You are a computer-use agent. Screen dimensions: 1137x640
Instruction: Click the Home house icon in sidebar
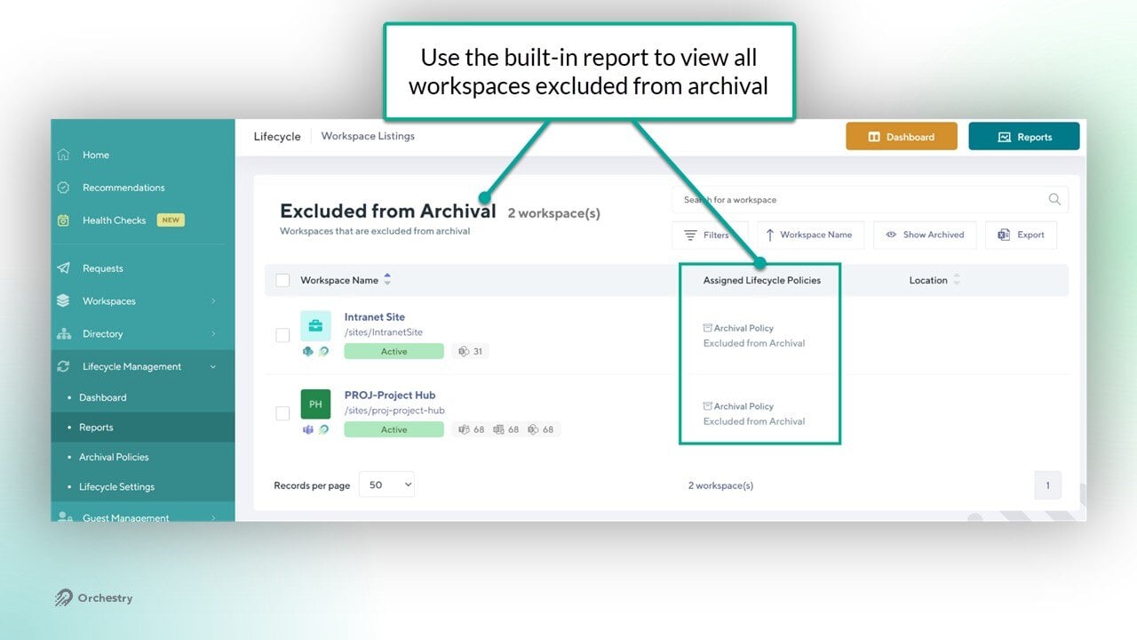[x=63, y=155]
